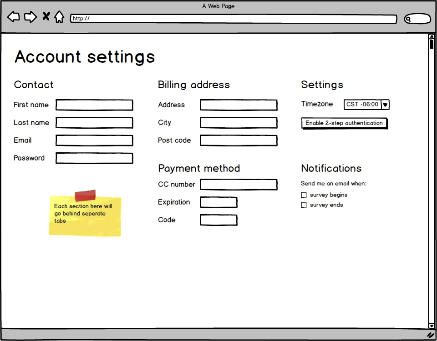Screen dimensions: 437x341
Task: Select the Password input field
Action: point(94,158)
